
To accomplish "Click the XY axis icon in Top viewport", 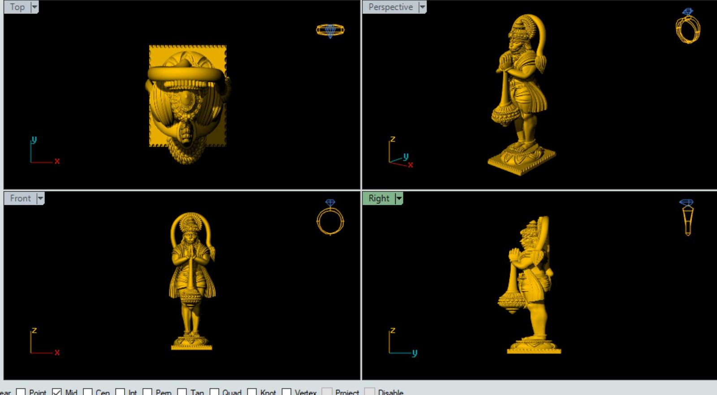I will (x=43, y=151).
